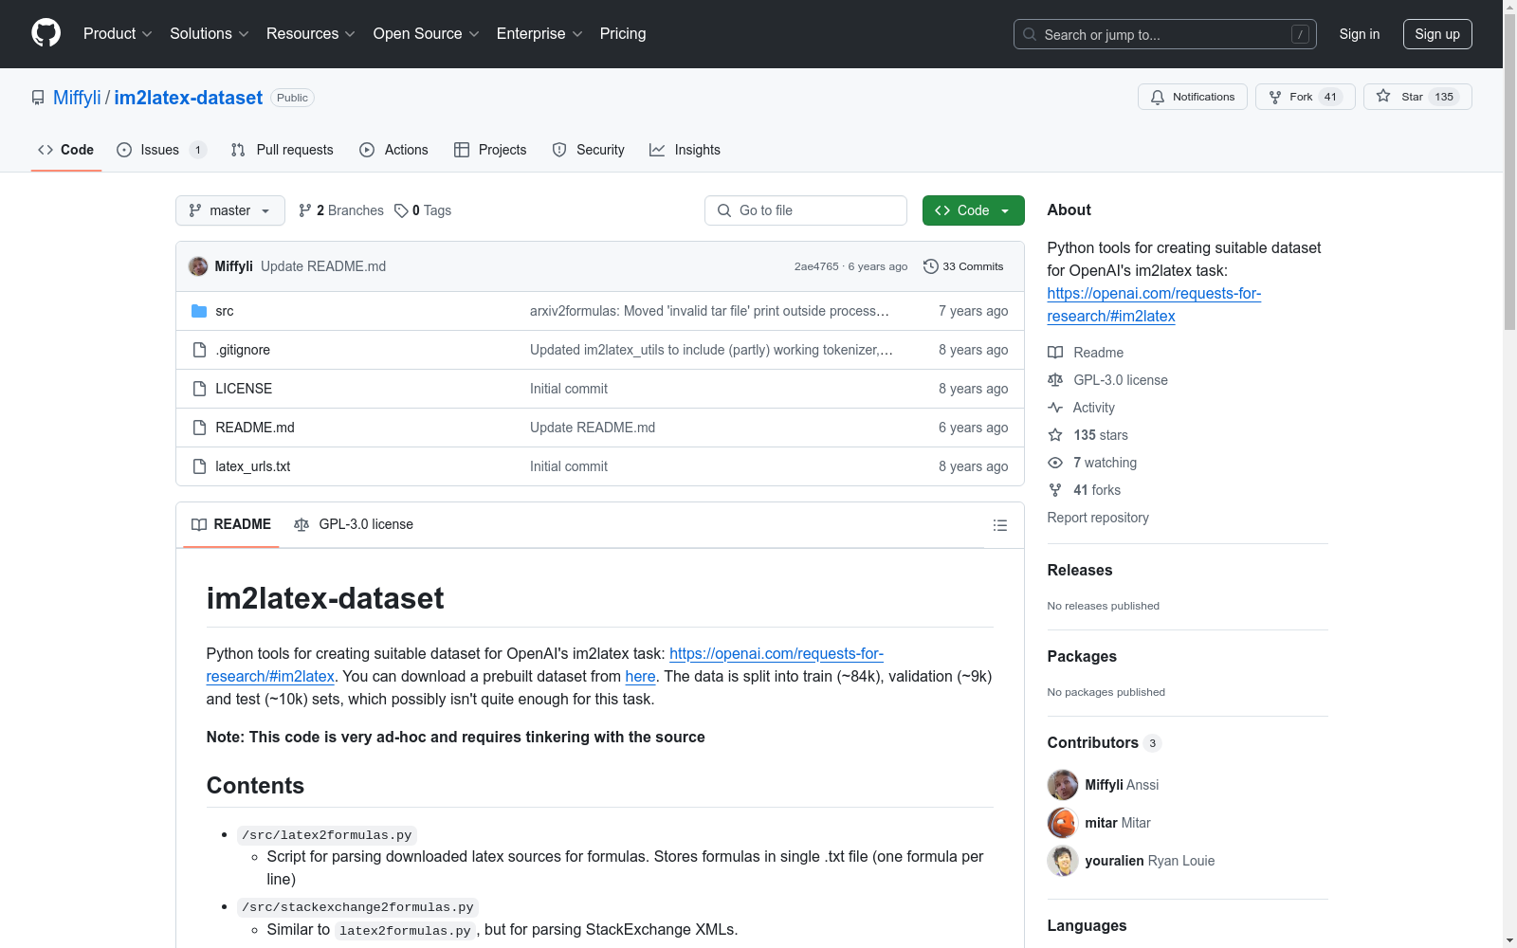Click the GitHub logo icon
Image resolution: width=1517 pixels, height=948 pixels.
pyautogui.click(x=46, y=33)
